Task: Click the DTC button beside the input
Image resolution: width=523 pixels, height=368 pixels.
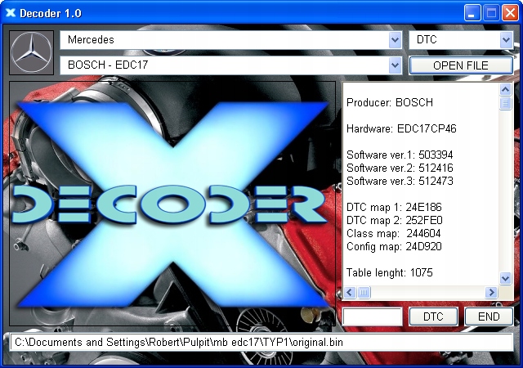Action: 433,316
